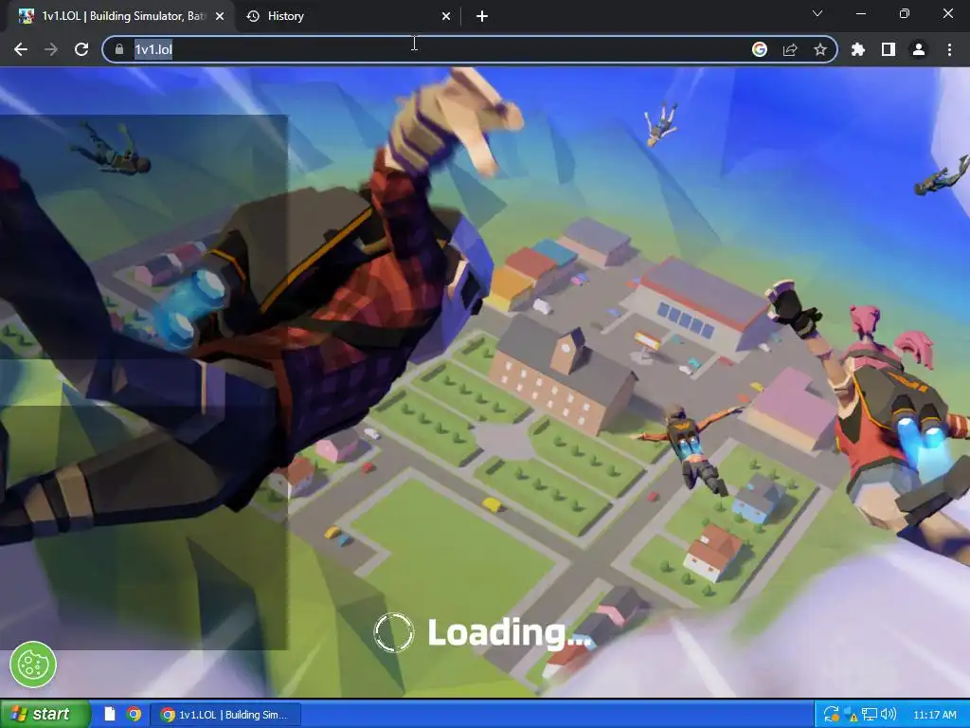The height and width of the screenshot is (728, 970).
Task: Open the Chrome profile menu
Action: pyautogui.click(x=919, y=49)
